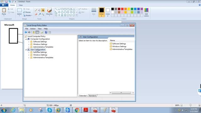Activate Color 2 background selector
The width and height of the screenshot is (201, 113).
pos(108,12)
